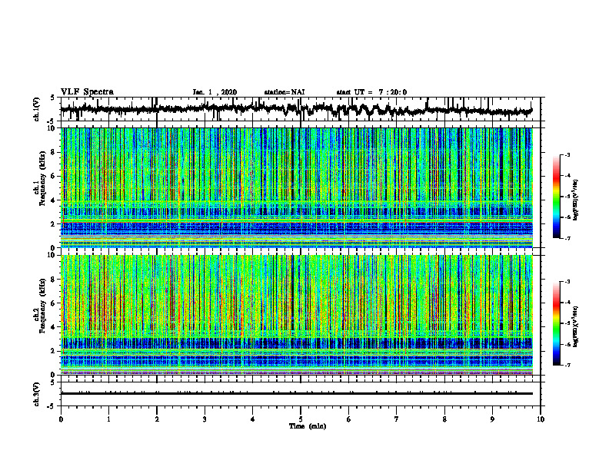Click the "-3" tick on the ch.1 colorbar

(x=567, y=154)
